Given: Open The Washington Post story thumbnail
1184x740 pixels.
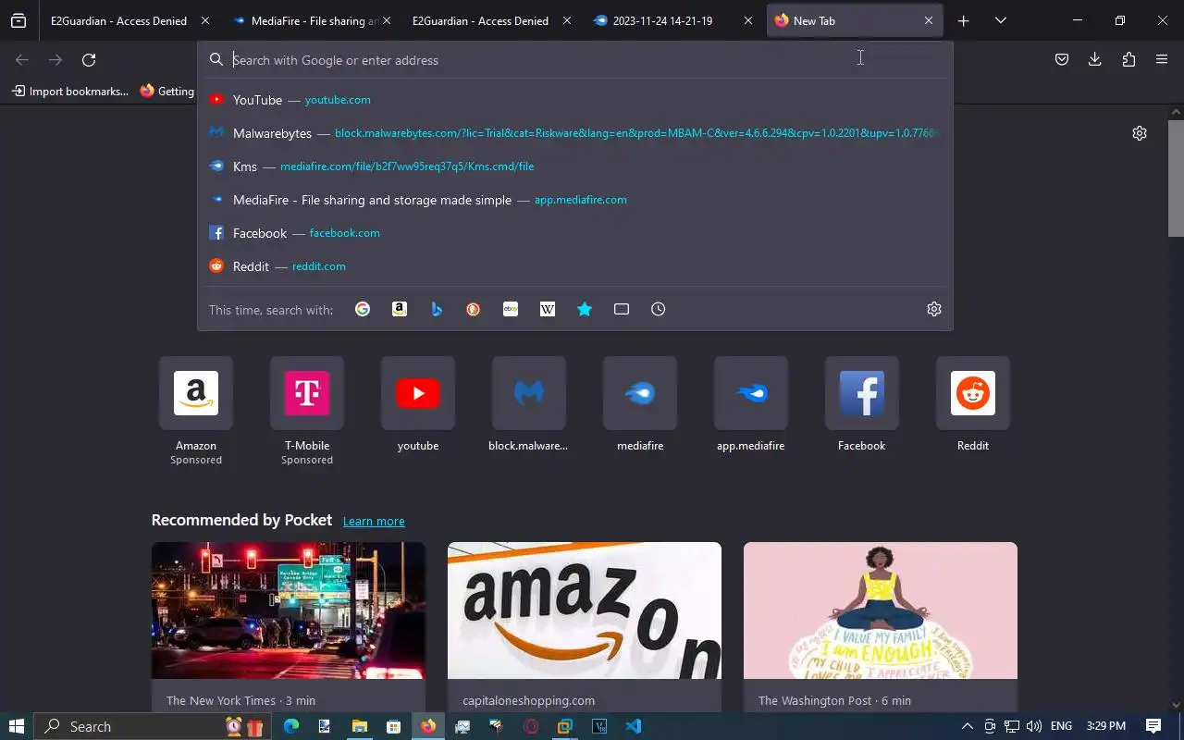Looking at the screenshot, I should [x=881, y=610].
